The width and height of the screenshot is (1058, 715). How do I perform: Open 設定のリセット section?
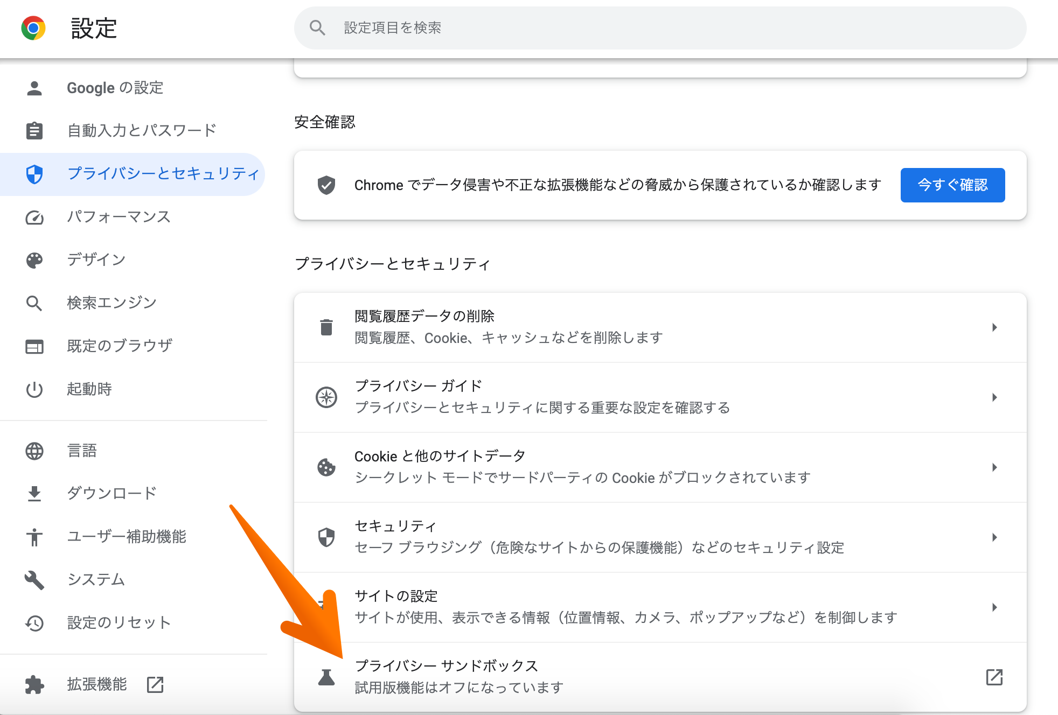(133, 623)
